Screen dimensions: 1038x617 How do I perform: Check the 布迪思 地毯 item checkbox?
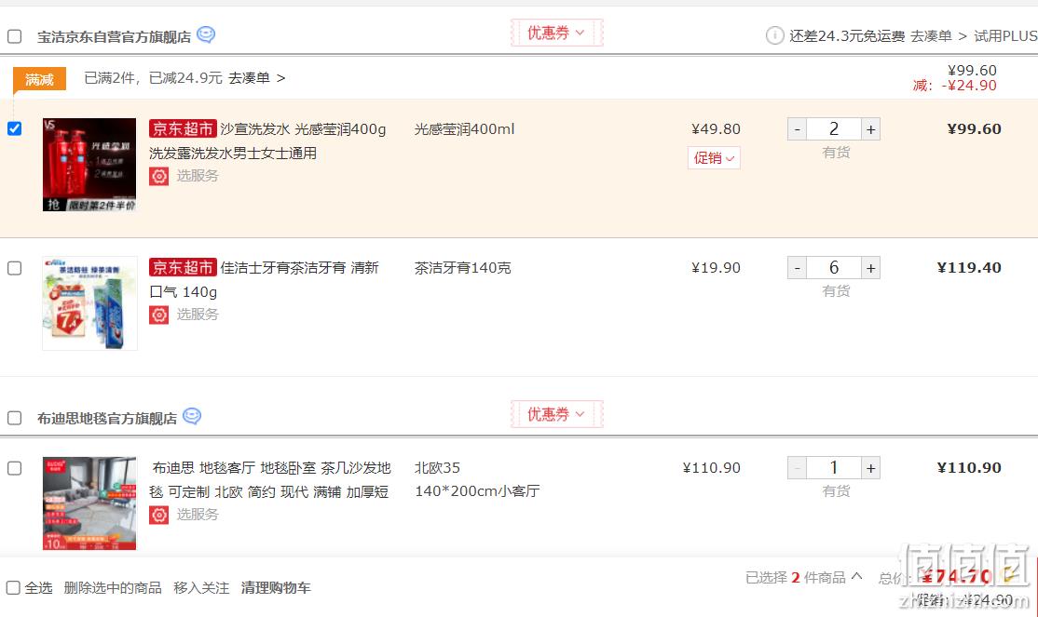pos(15,468)
